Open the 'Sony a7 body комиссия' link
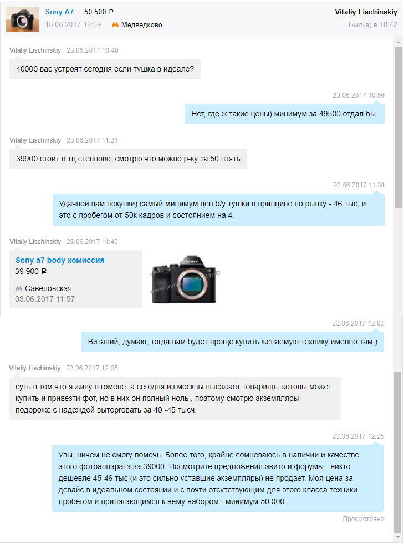 (60, 260)
